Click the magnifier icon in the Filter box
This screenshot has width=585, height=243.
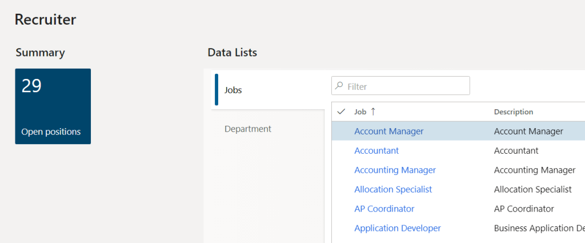pos(339,86)
